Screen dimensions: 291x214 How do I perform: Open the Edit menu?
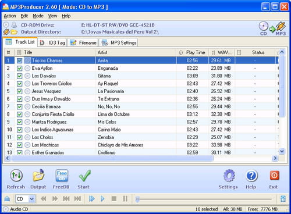pyautogui.click(x=24, y=16)
